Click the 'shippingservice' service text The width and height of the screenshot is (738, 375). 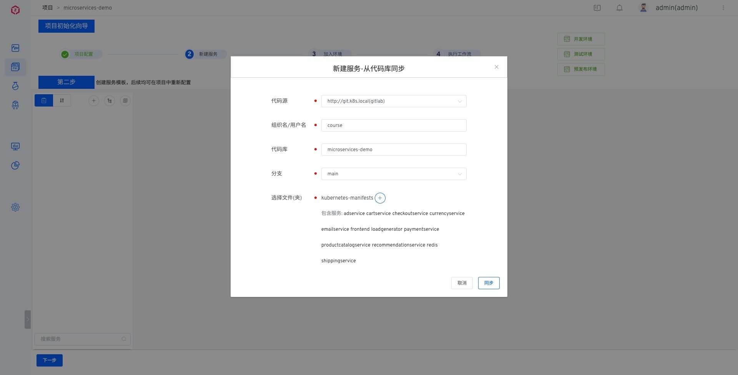339,261
